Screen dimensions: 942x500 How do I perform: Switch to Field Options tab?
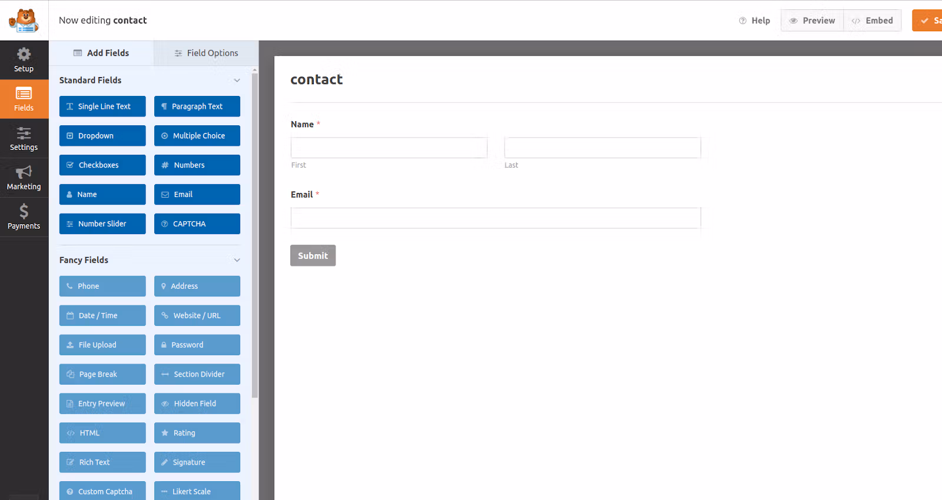point(206,53)
